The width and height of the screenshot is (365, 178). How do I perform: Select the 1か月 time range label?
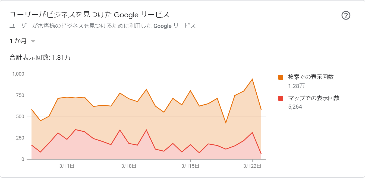tap(18, 41)
